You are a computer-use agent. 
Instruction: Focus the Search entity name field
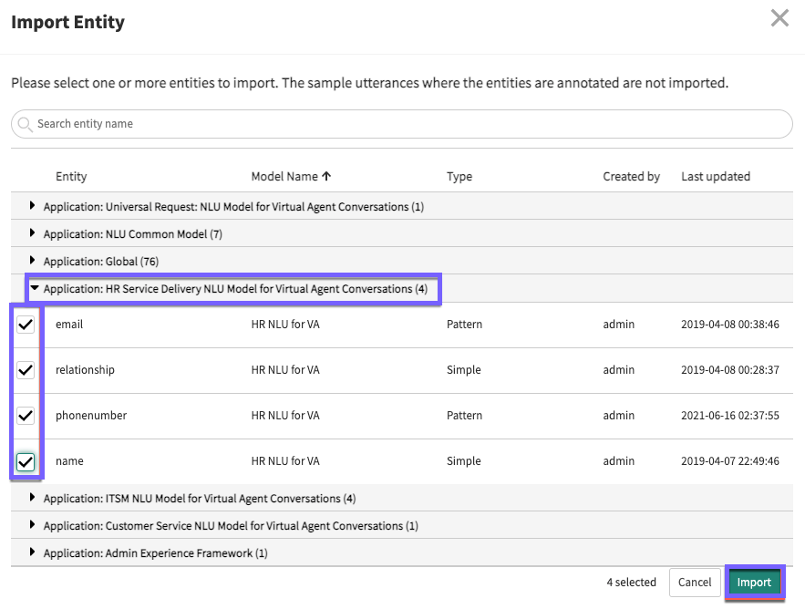point(402,124)
